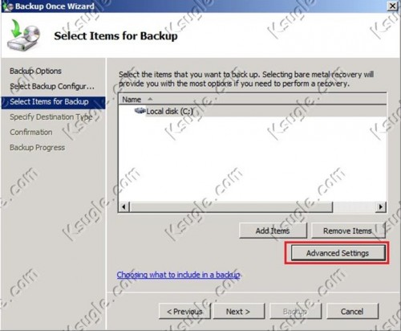The image size is (401, 331).
Task: Go back with the Previous button
Action: point(184,312)
